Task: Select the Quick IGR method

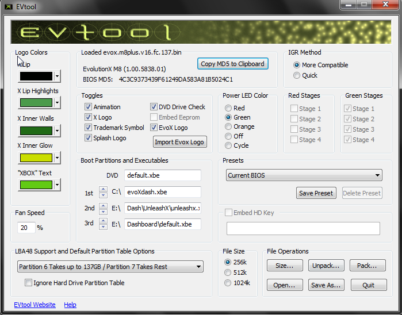Action: [x=297, y=75]
